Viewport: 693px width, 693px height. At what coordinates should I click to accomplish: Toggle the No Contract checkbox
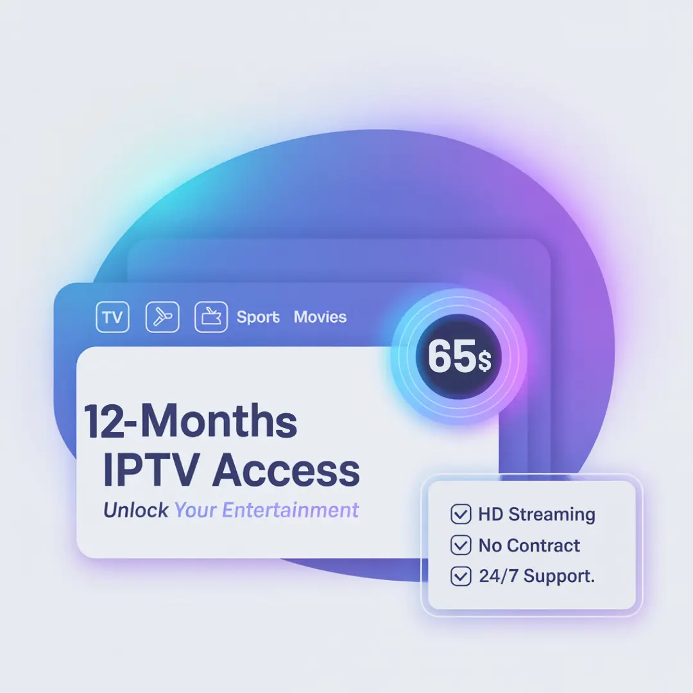(x=461, y=545)
